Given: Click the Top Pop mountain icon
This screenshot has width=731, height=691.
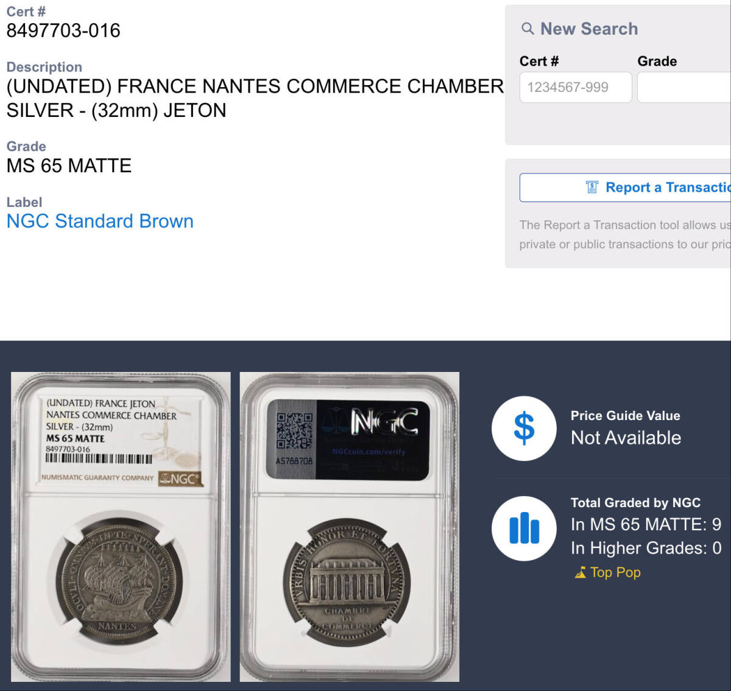Looking at the screenshot, I should click(x=580, y=573).
